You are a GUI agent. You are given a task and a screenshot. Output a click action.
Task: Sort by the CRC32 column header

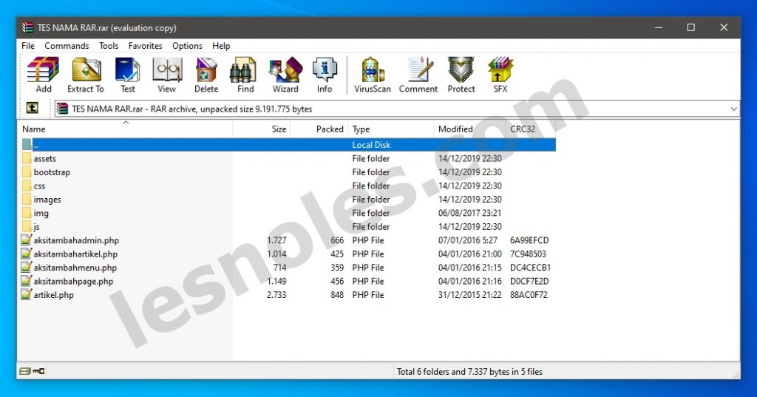[531, 129]
